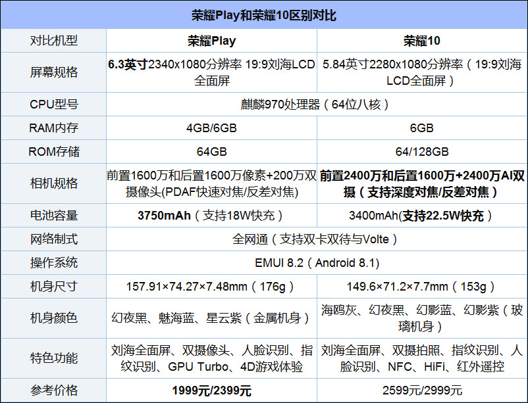Select the 特色功能 row label
The image size is (528, 403).
[x=54, y=358]
